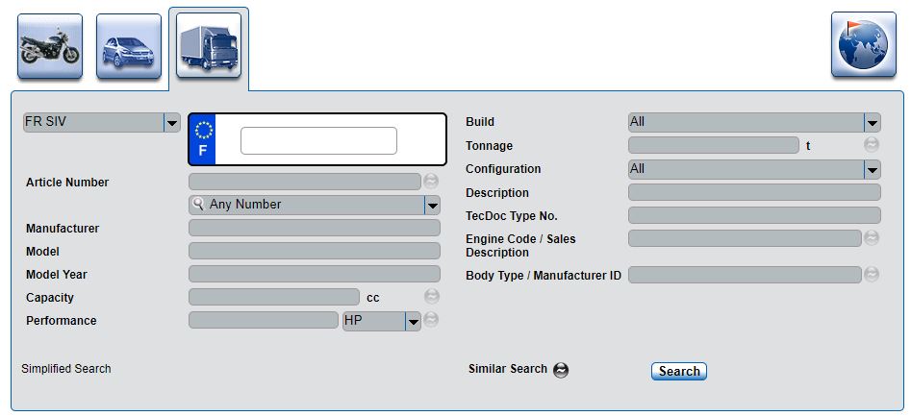Toggle the Similar Search icon
911x416 pixels.
click(560, 370)
